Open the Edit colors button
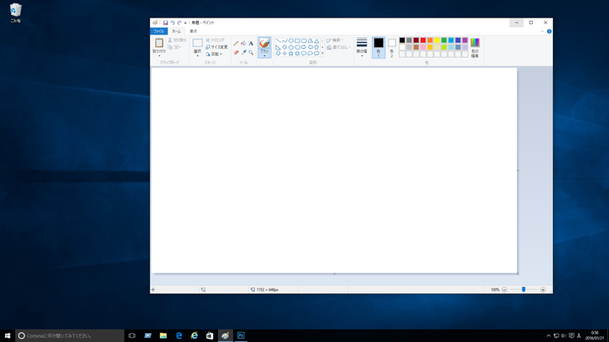Image resolution: width=609 pixels, height=342 pixels. point(474,48)
